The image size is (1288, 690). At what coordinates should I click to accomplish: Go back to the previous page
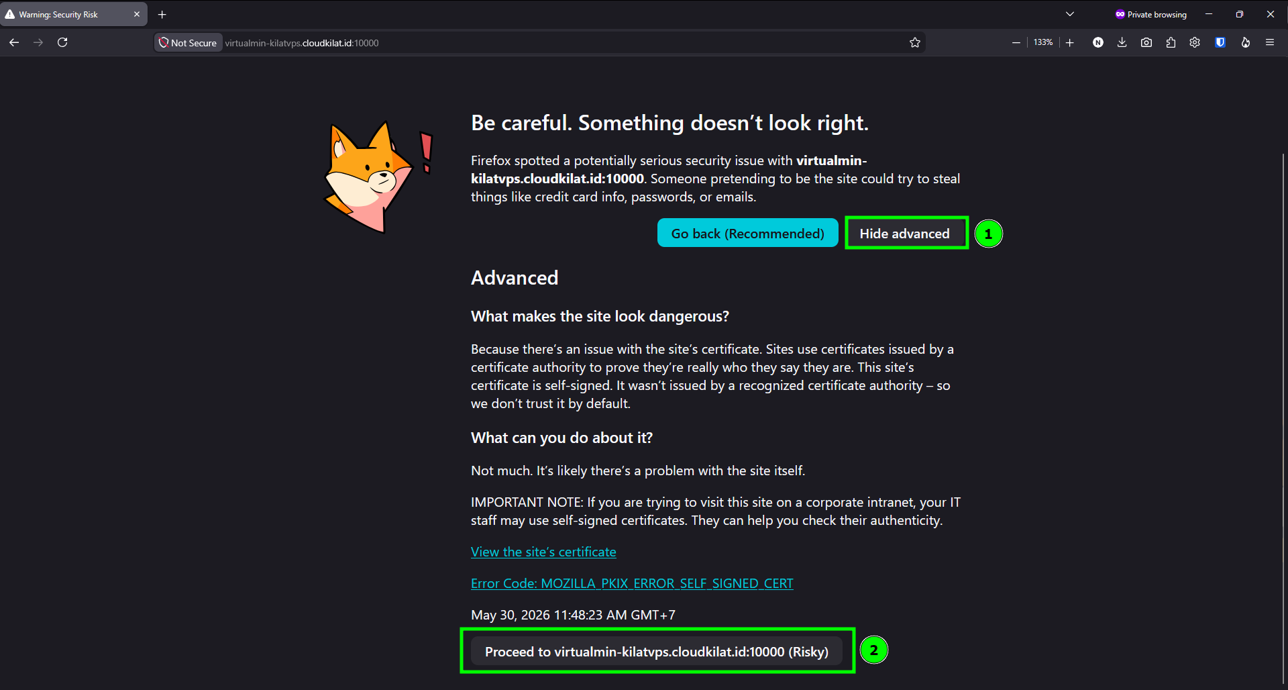pos(14,42)
